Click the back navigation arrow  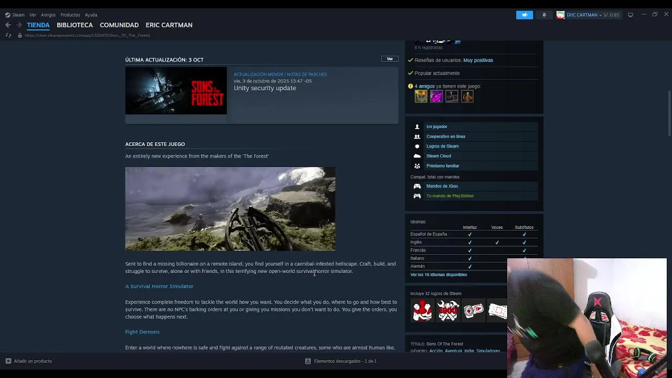8,25
